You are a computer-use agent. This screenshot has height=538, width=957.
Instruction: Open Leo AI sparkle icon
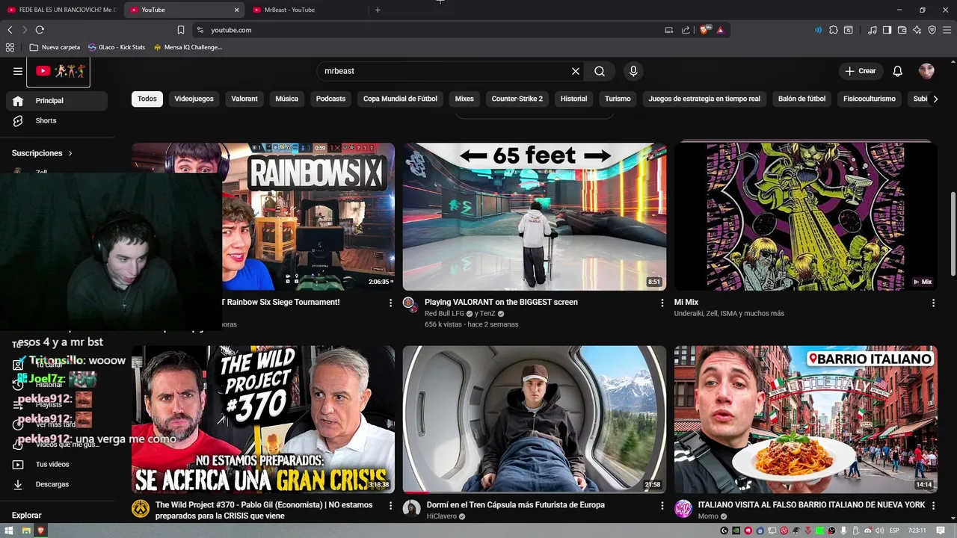tap(917, 30)
